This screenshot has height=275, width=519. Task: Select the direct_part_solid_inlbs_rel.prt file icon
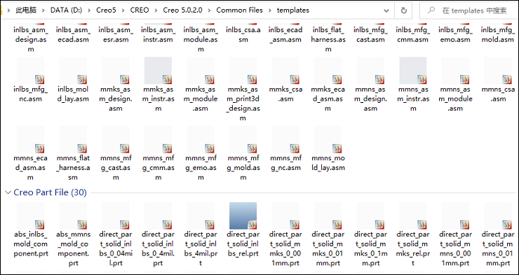click(243, 216)
